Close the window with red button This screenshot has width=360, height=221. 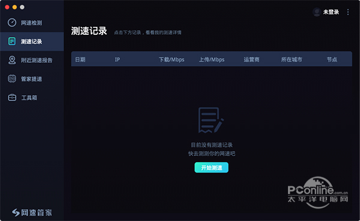(x=7, y=7)
